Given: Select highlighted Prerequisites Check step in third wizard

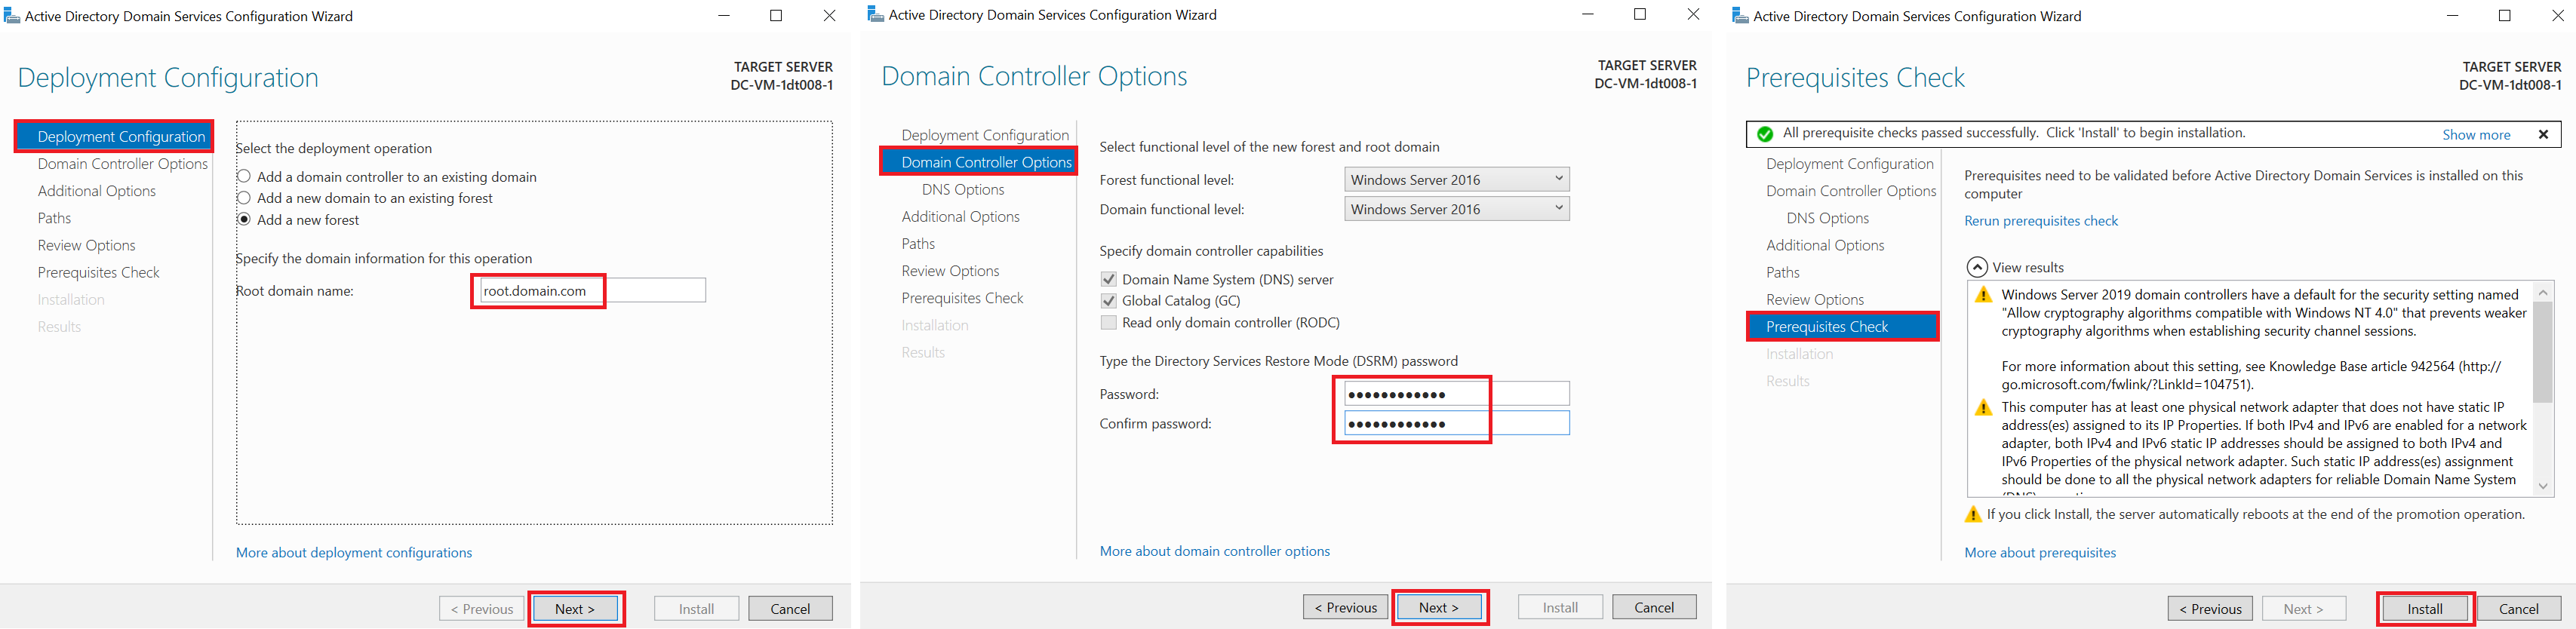Looking at the screenshot, I should click(1842, 327).
